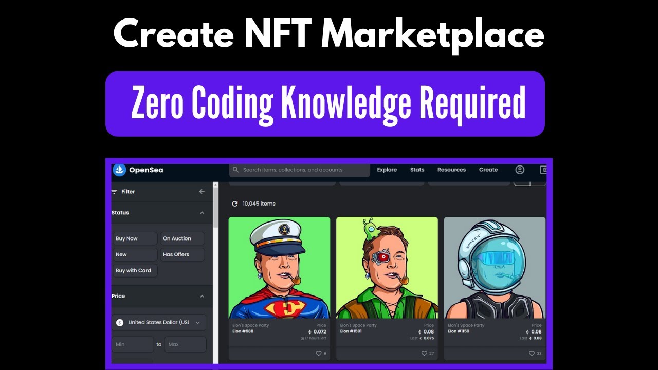Click Elon's Space Party link above Elon #1501
This screenshot has height=370, width=658.
(358, 325)
